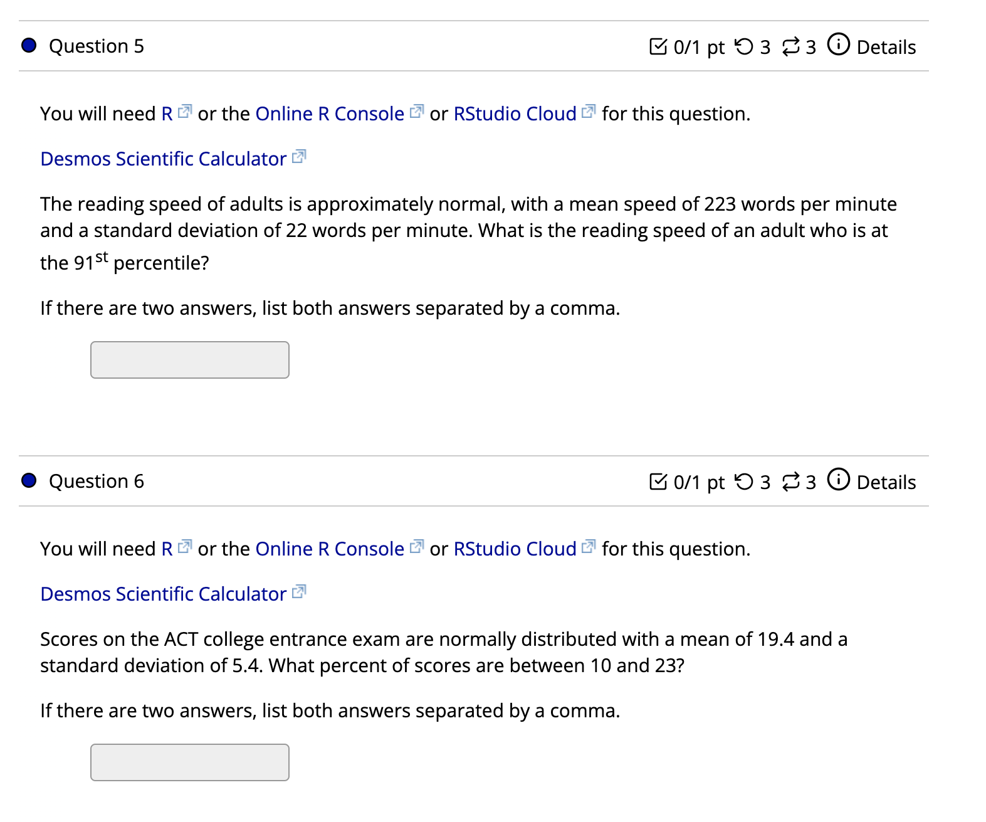Click the answer input box for Question 5
Screen dimensions: 986x822
point(189,360)
